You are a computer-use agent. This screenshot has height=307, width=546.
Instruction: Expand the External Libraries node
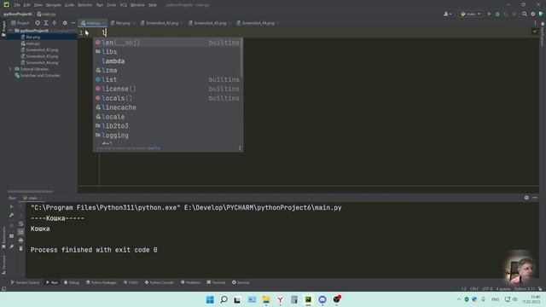(10, 69)
